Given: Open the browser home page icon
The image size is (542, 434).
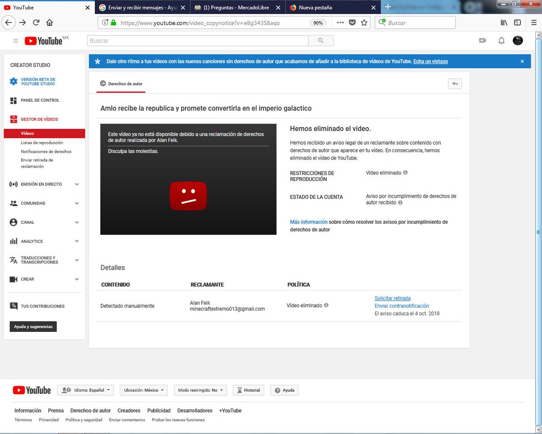Looking at the screenshot, I should click(x=50, y=23).
